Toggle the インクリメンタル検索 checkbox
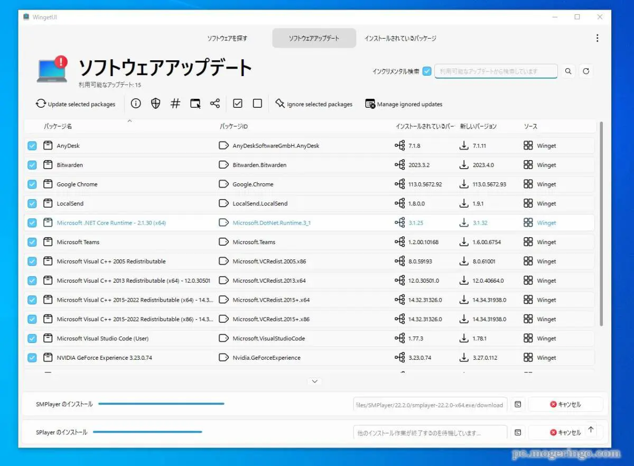The height and width of the screenshot is (466, 634). point(427,71)
